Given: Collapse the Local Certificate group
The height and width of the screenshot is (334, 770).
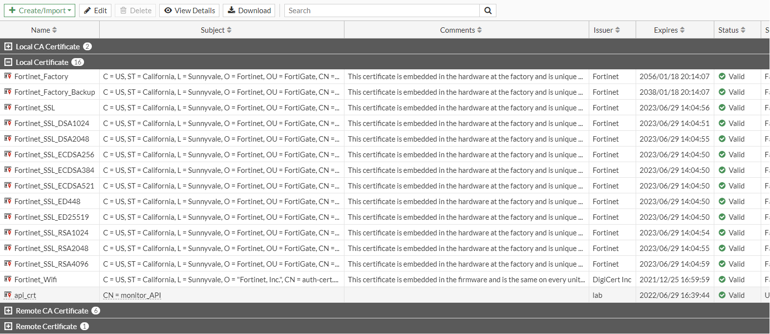Looking at the screenshot, I should [x=8, y=62].
